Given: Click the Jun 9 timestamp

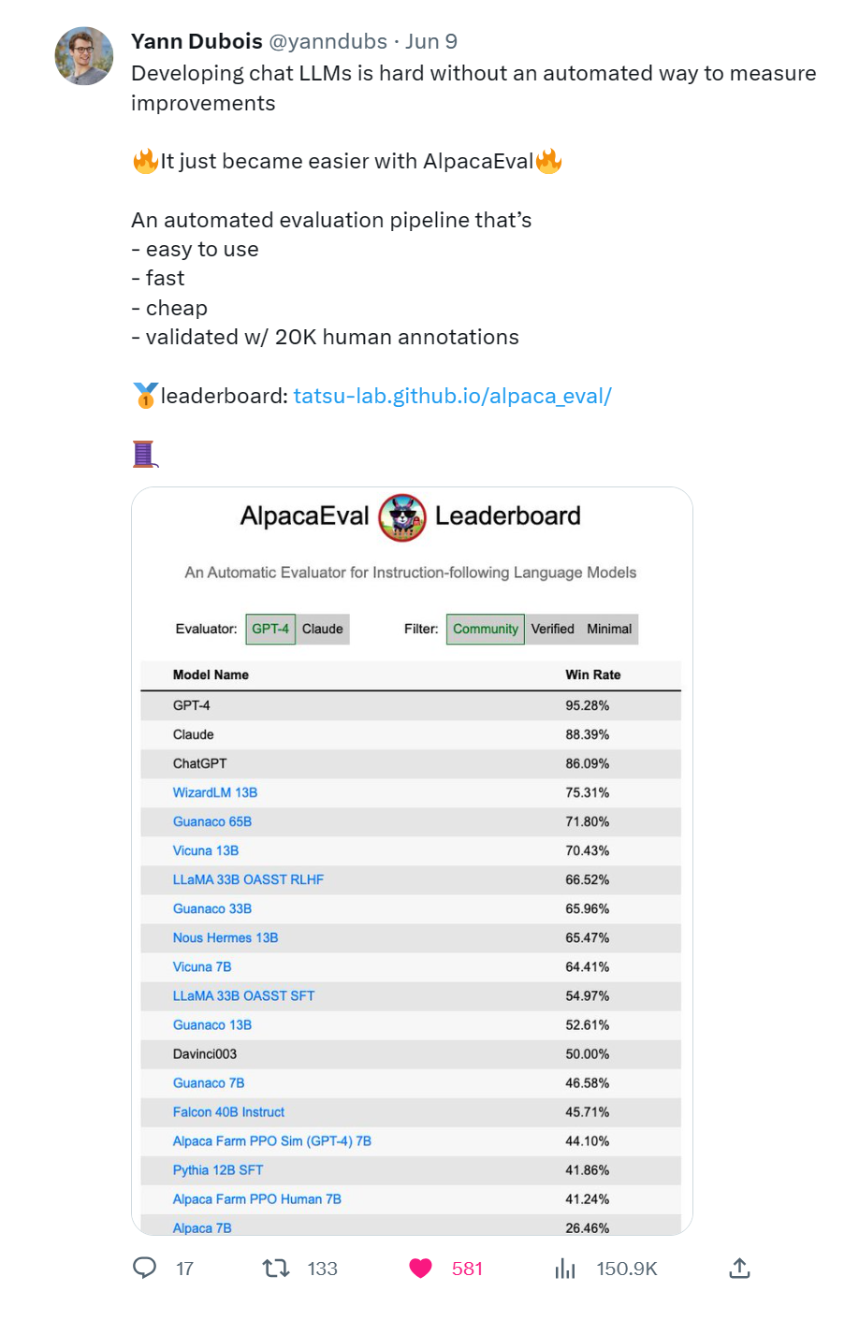Looking at the screenshot, I should pyautogui.click(x=431, y=41).
